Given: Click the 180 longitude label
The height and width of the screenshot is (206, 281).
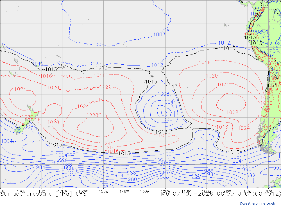Looking at the screenshot, I should [42, 191].
